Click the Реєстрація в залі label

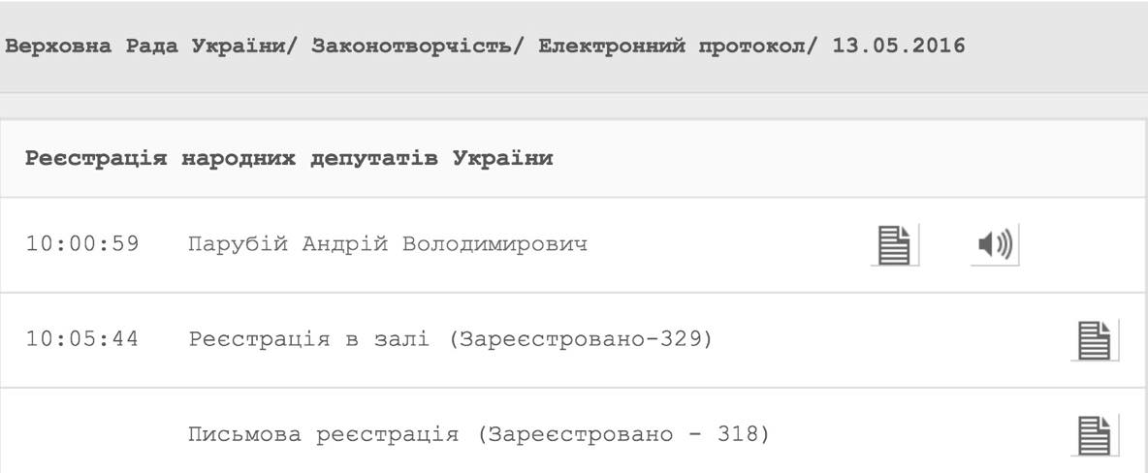pos(307,340)
